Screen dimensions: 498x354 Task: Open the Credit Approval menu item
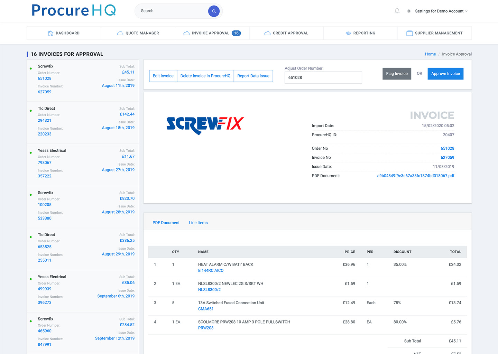286,33
